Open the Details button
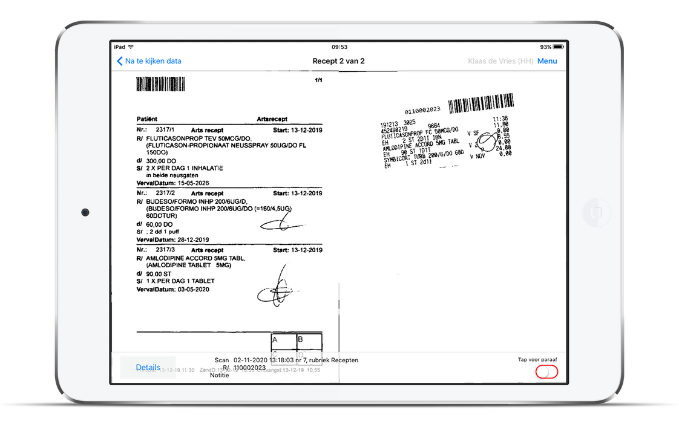The image size is (679, 430). 148,367
